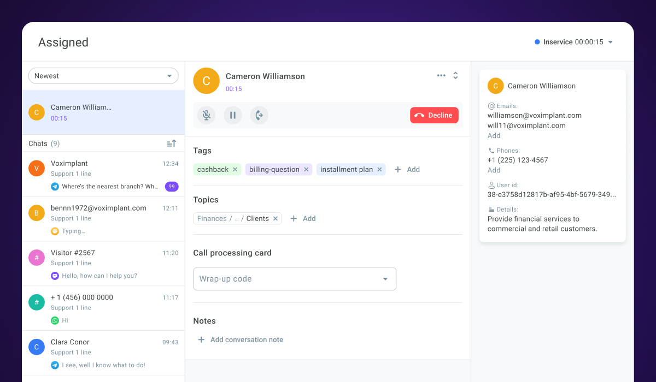656x382 pixels.
Task: Click the yellow B avatar for bennn1972
Action: pos(37,213)
